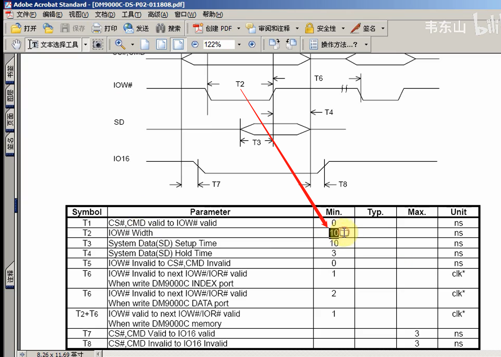Open the 图层 layers side tab
501x357 pixels.
[x=10, y=96]
